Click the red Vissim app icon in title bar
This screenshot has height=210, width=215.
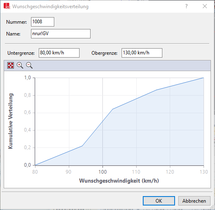click(x=7, y=6)
